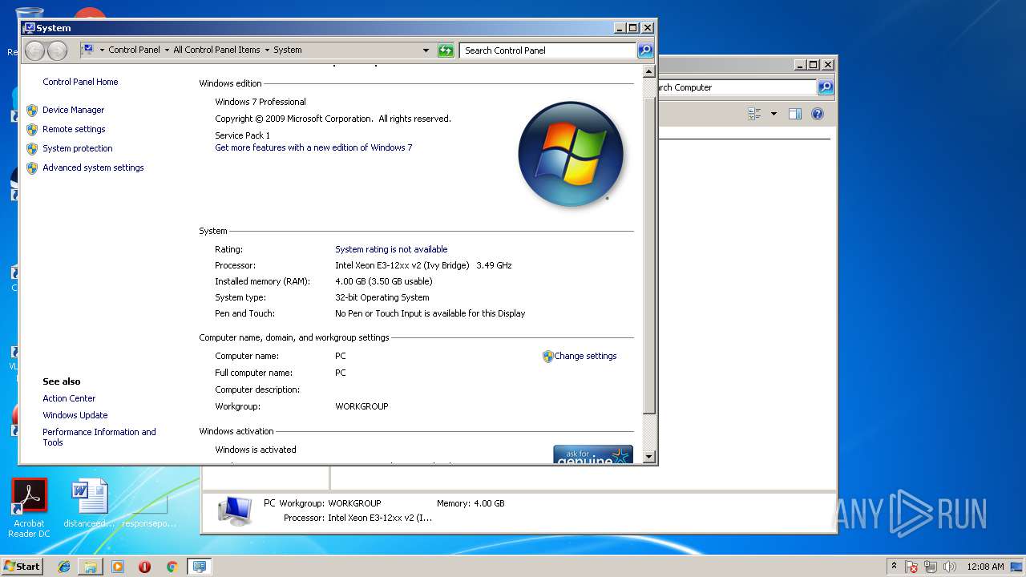
Task: Go back in the System window
Action: click(34, 50)
